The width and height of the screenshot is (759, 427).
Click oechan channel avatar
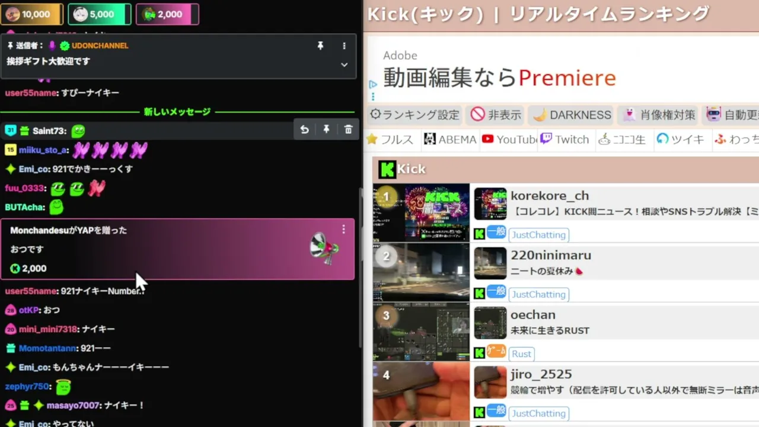coord(490,323)
